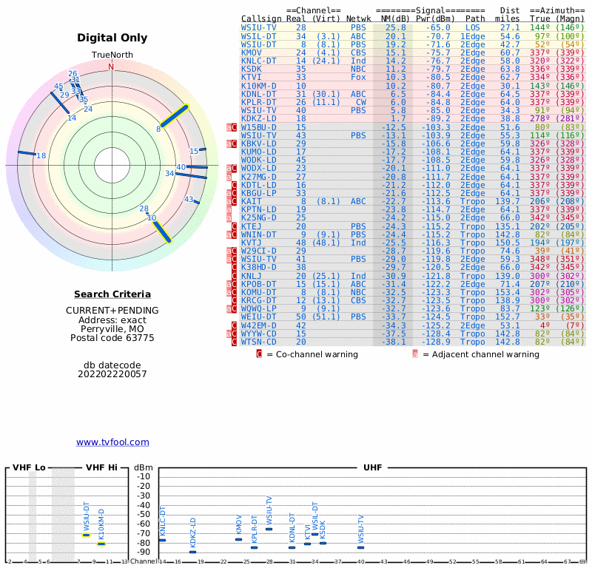Open the KVTJ callsign link
The height and width of the screenshot is (568, 592).
[252, 243]
